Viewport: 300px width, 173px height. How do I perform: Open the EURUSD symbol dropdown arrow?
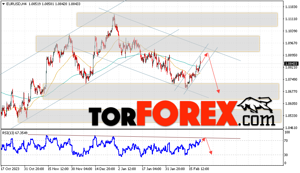coord(3,4)
